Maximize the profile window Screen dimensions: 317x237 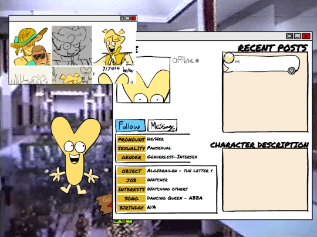pos(289,36)
